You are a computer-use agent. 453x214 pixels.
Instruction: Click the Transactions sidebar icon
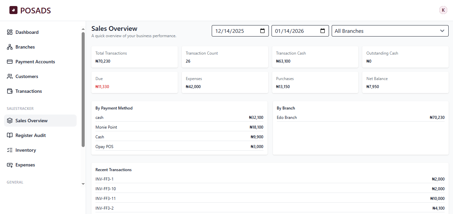point(10,91)
